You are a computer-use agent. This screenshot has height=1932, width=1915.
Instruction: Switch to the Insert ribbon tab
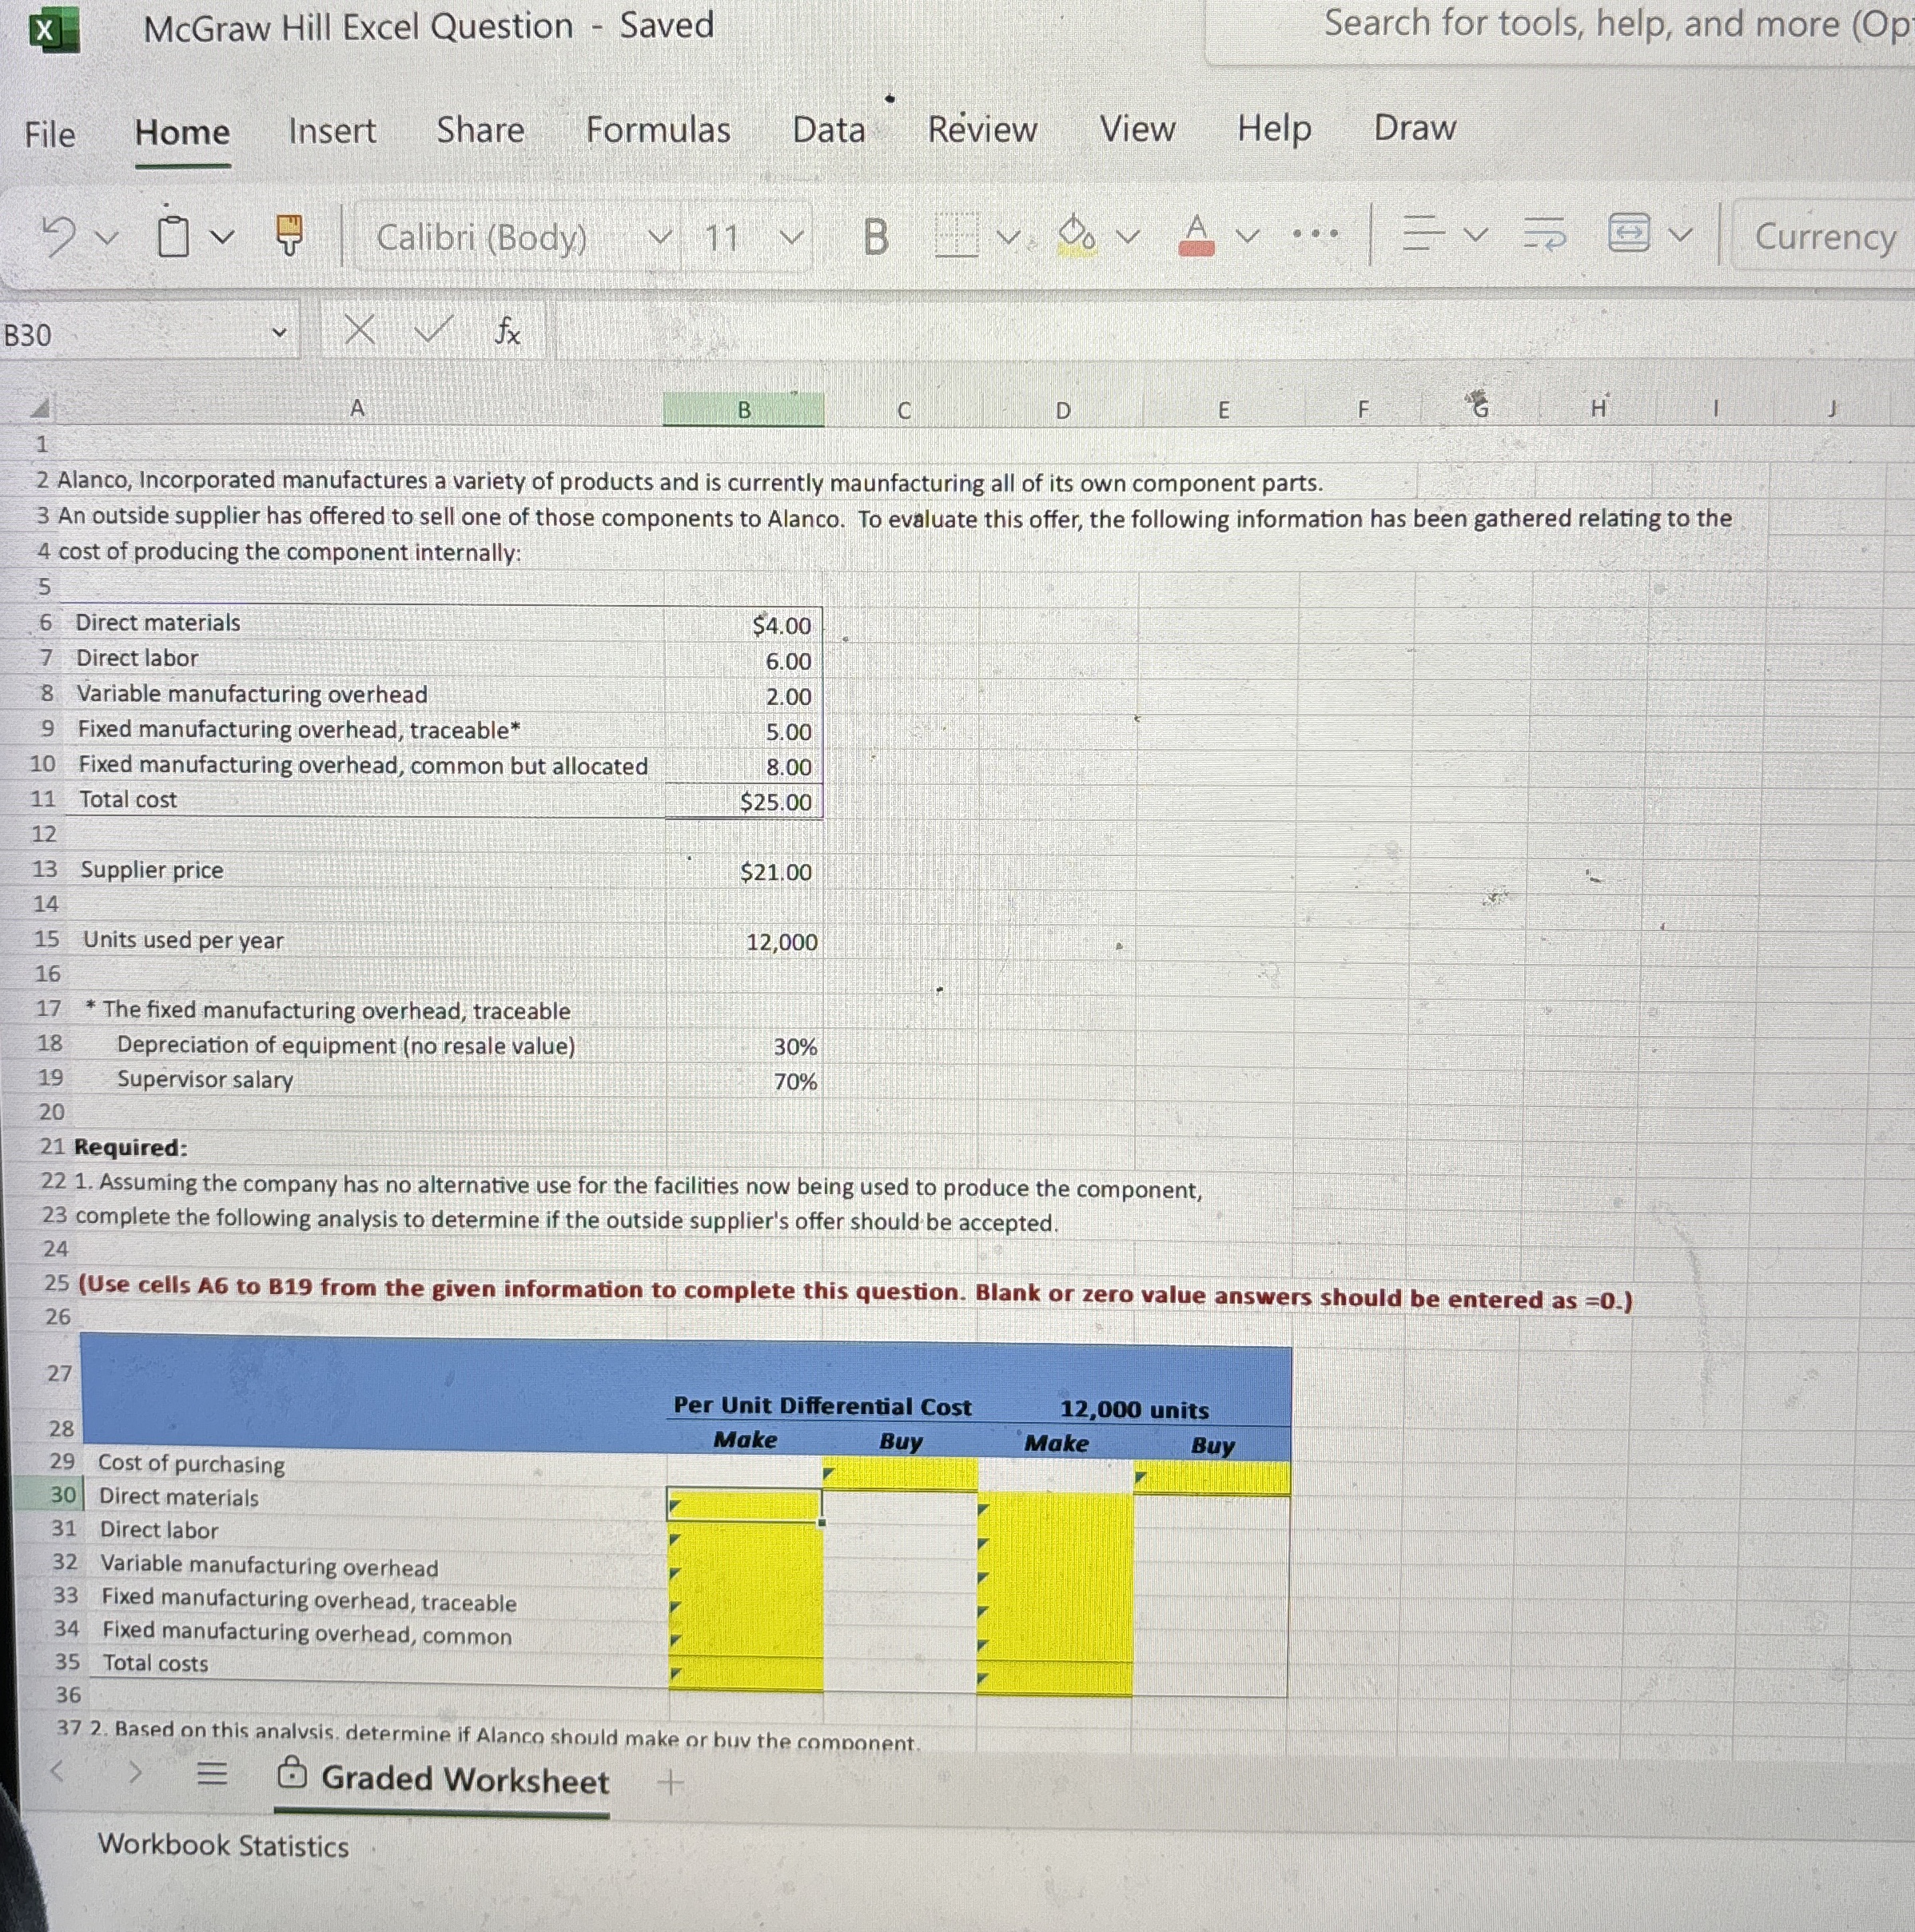pyautogui.click(x=332, y=131)
